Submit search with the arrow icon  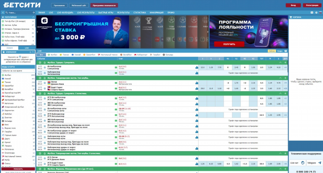(x=34, y=12)
